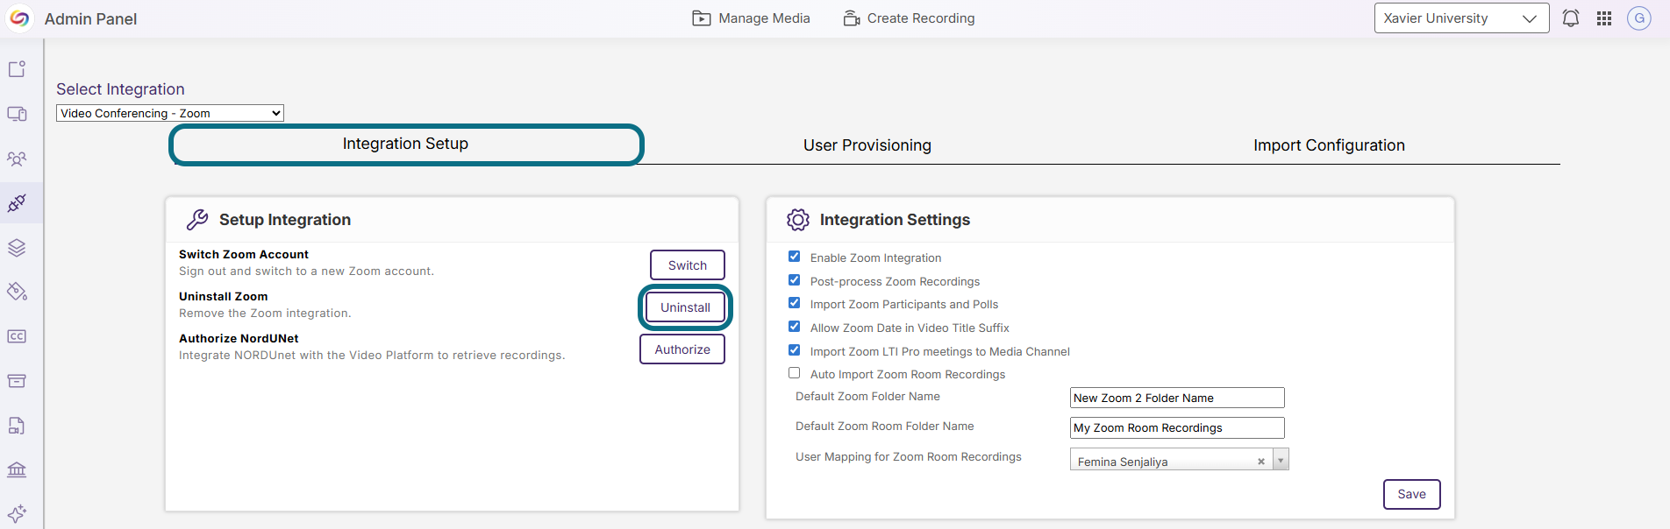The width and height of the screenshot is (1670, 529).
Task: Toggle Post-process Zoom Recordings checkbox
Action: coord(794,280)
